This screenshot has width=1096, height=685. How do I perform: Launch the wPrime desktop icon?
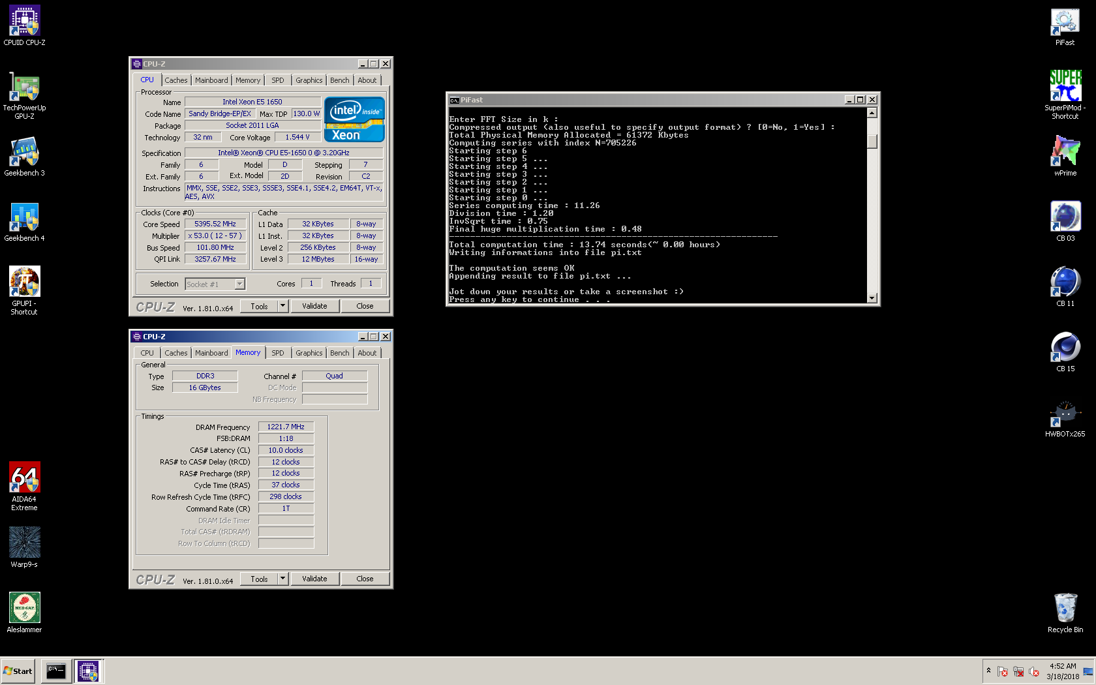click(x=1065, y=157)
